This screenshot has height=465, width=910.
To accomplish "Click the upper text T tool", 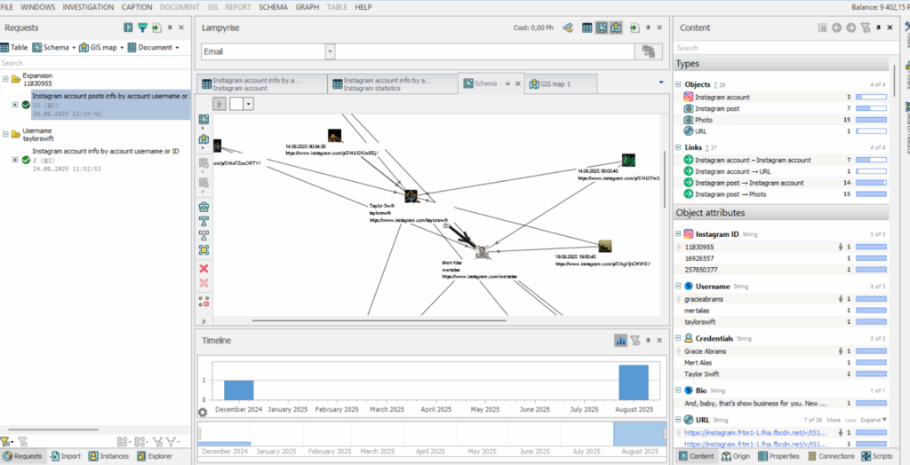I will pos(204,221).
